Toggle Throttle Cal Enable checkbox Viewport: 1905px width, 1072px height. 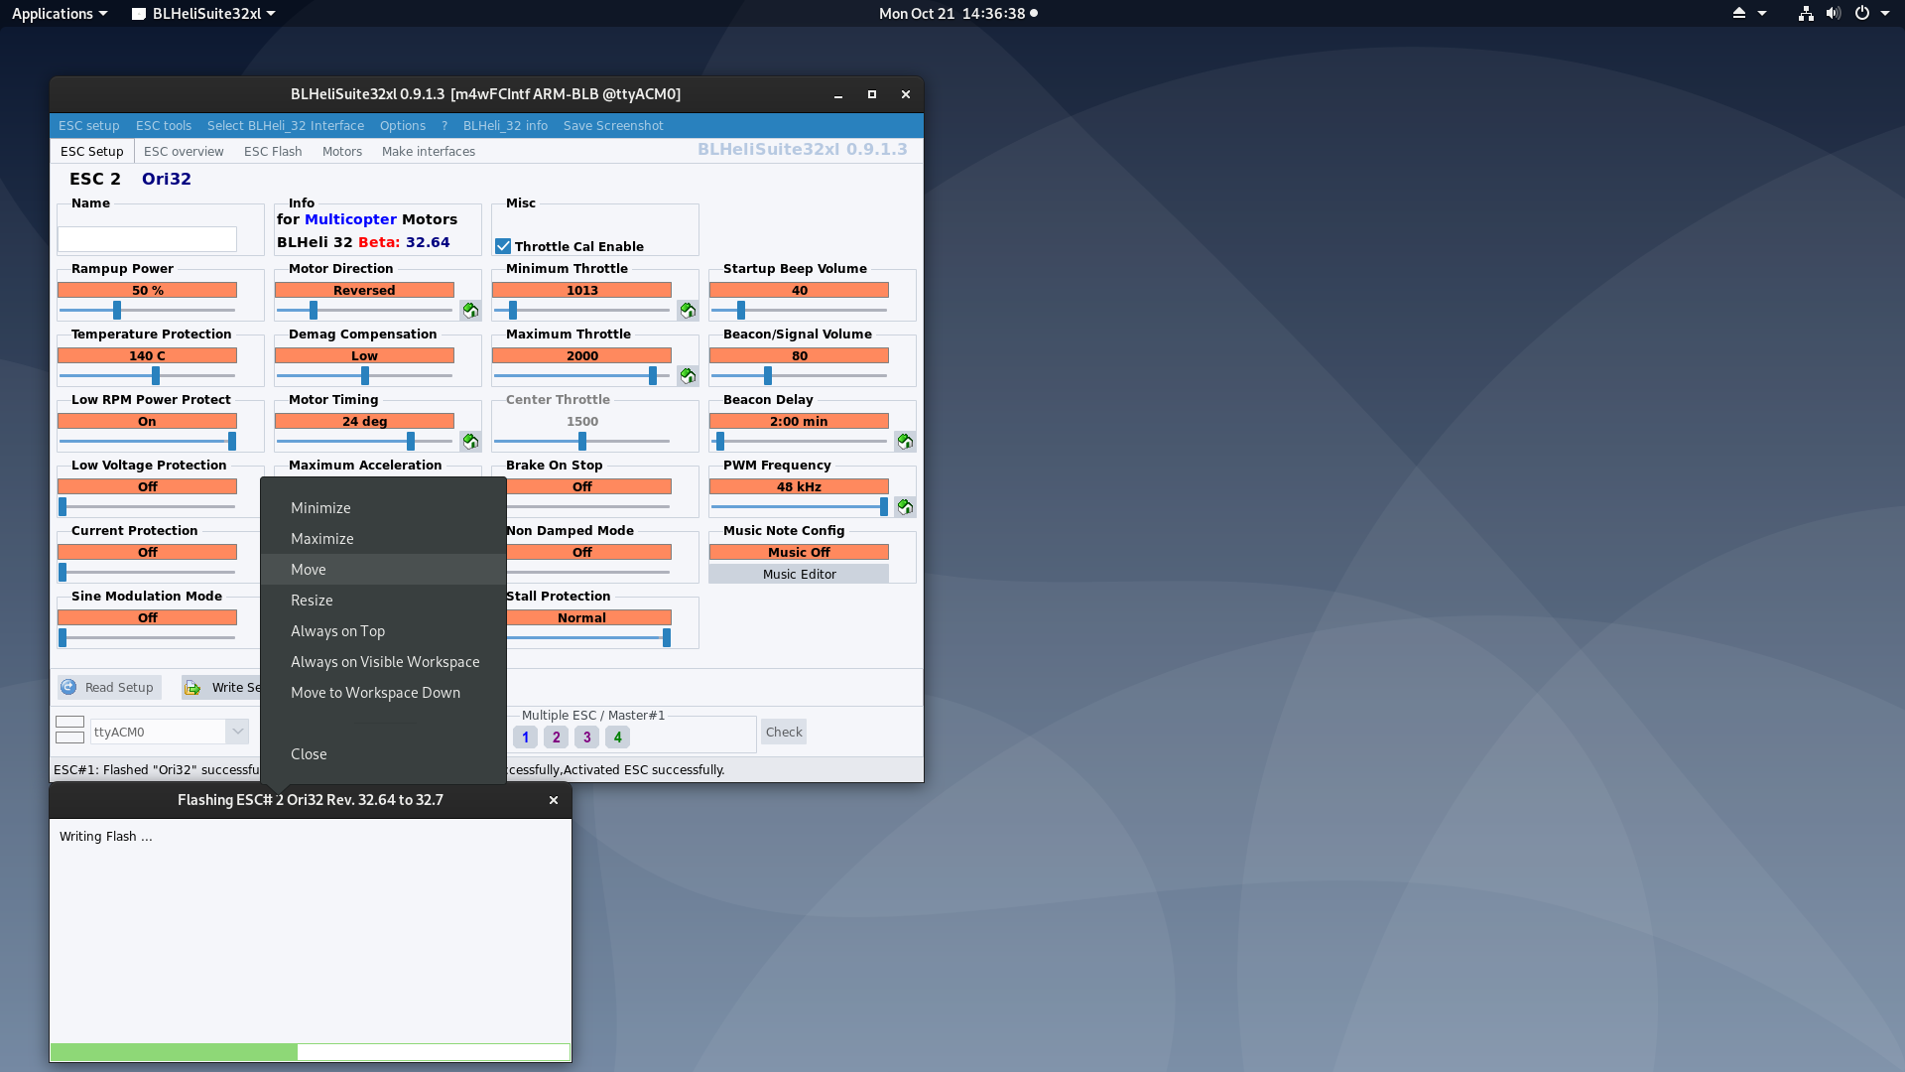click(x=503, y=246)
